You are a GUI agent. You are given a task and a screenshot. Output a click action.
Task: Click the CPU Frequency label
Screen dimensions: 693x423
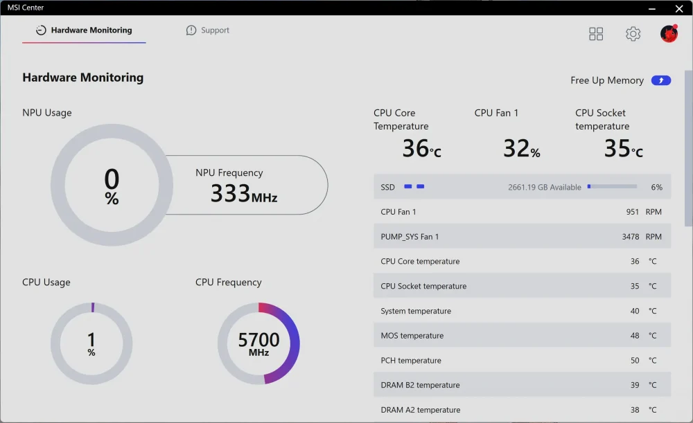(229, 282)
